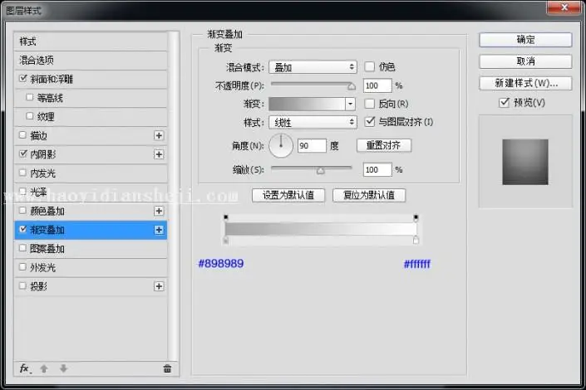Enable the 纹理 checkbox
This screenshot has width=586, height=390.
[30, 116]
